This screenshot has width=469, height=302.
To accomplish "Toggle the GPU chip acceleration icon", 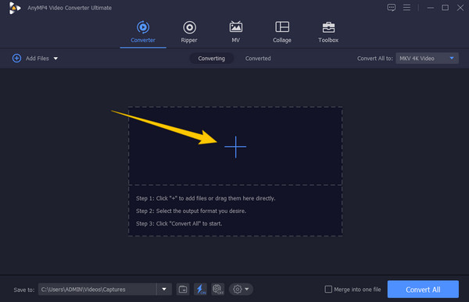I will 218,290.
